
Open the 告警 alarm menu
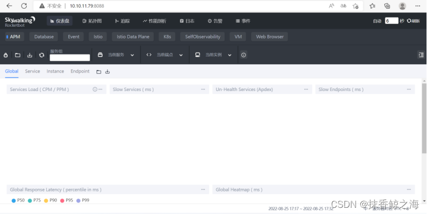pos(215,21)
